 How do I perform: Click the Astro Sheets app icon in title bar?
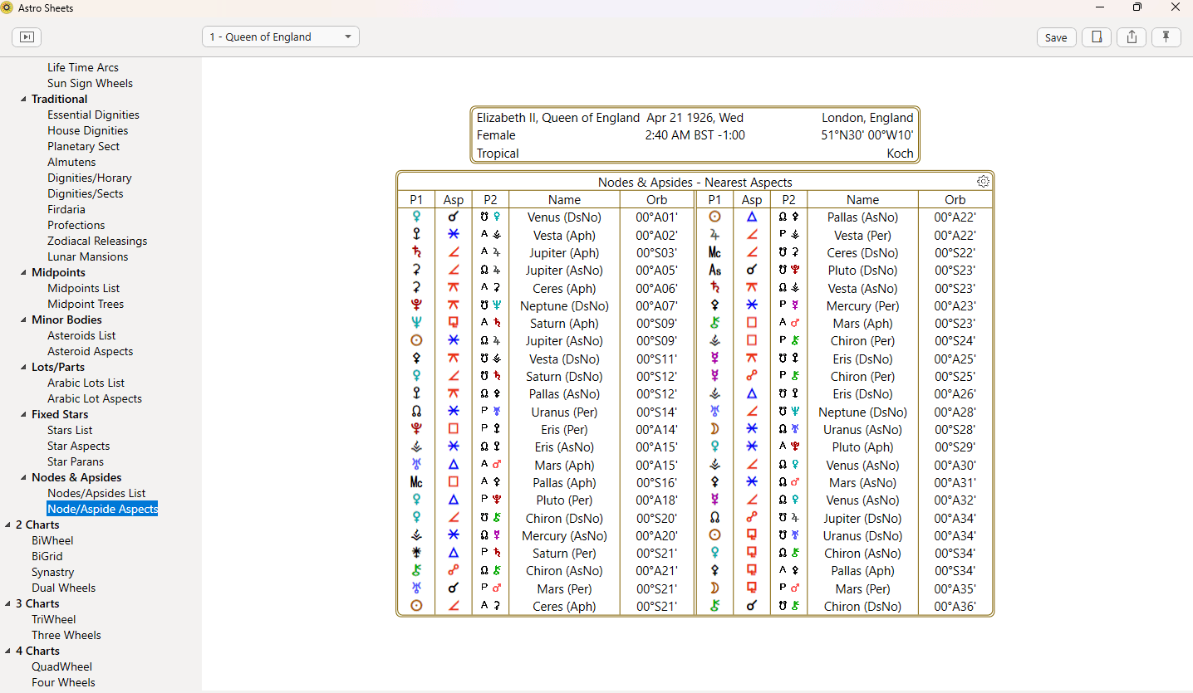pos(7,8)
